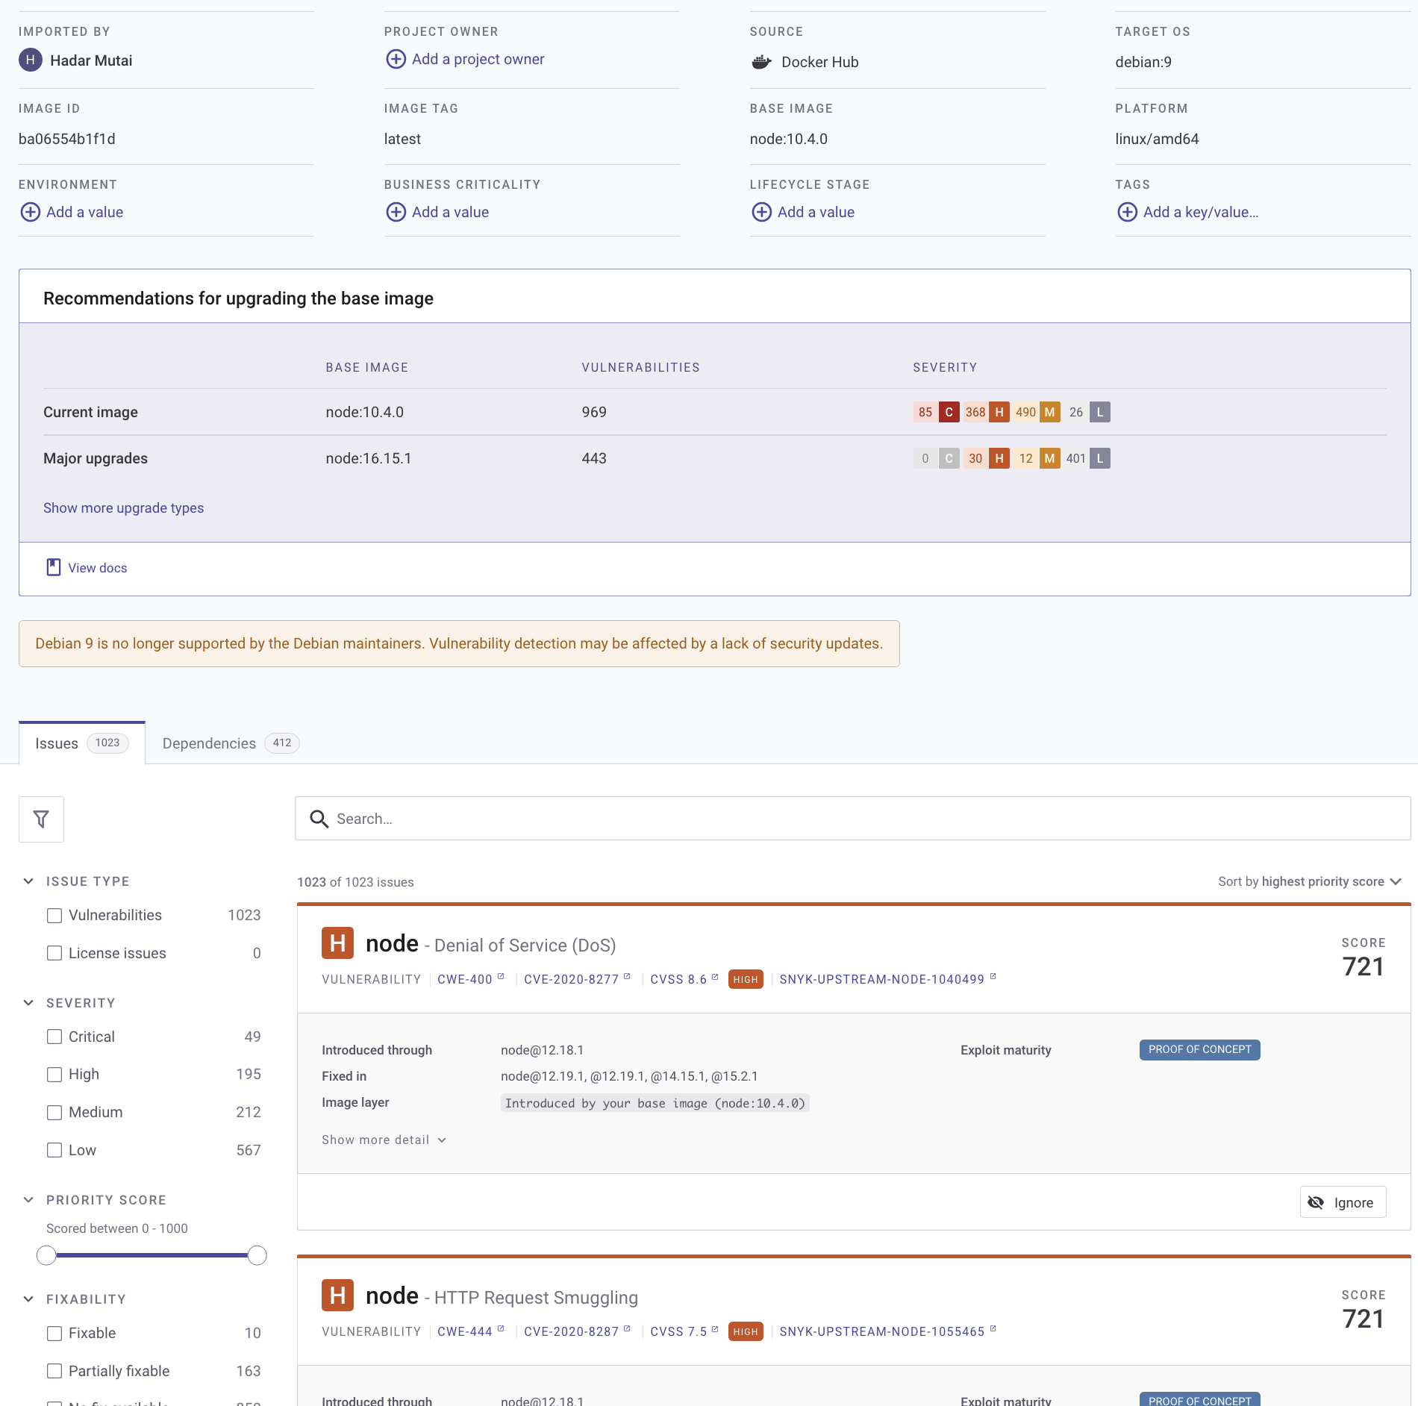Click Hadar Mutai's avatar icon
Viewport: 1418px width, 1406px height.
30,60
